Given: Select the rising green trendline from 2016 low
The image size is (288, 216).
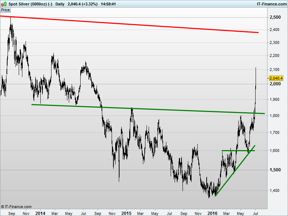Looking at the screenshot, I should (235, 171).
